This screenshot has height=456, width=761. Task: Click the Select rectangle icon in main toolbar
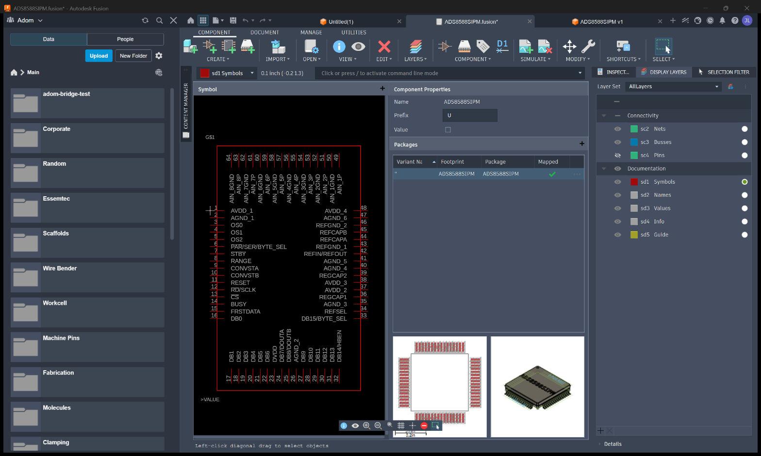click(x=663, y=47)
